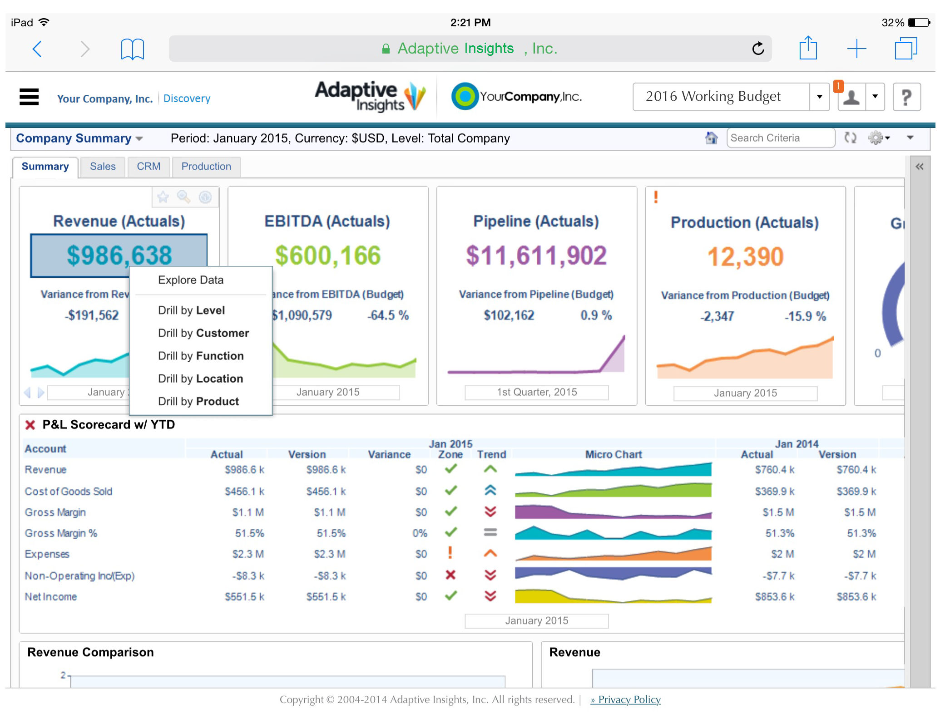Select Drill by Customer in the context menu
The height and width of the screenshot is (718, 950).
point(203,333)
